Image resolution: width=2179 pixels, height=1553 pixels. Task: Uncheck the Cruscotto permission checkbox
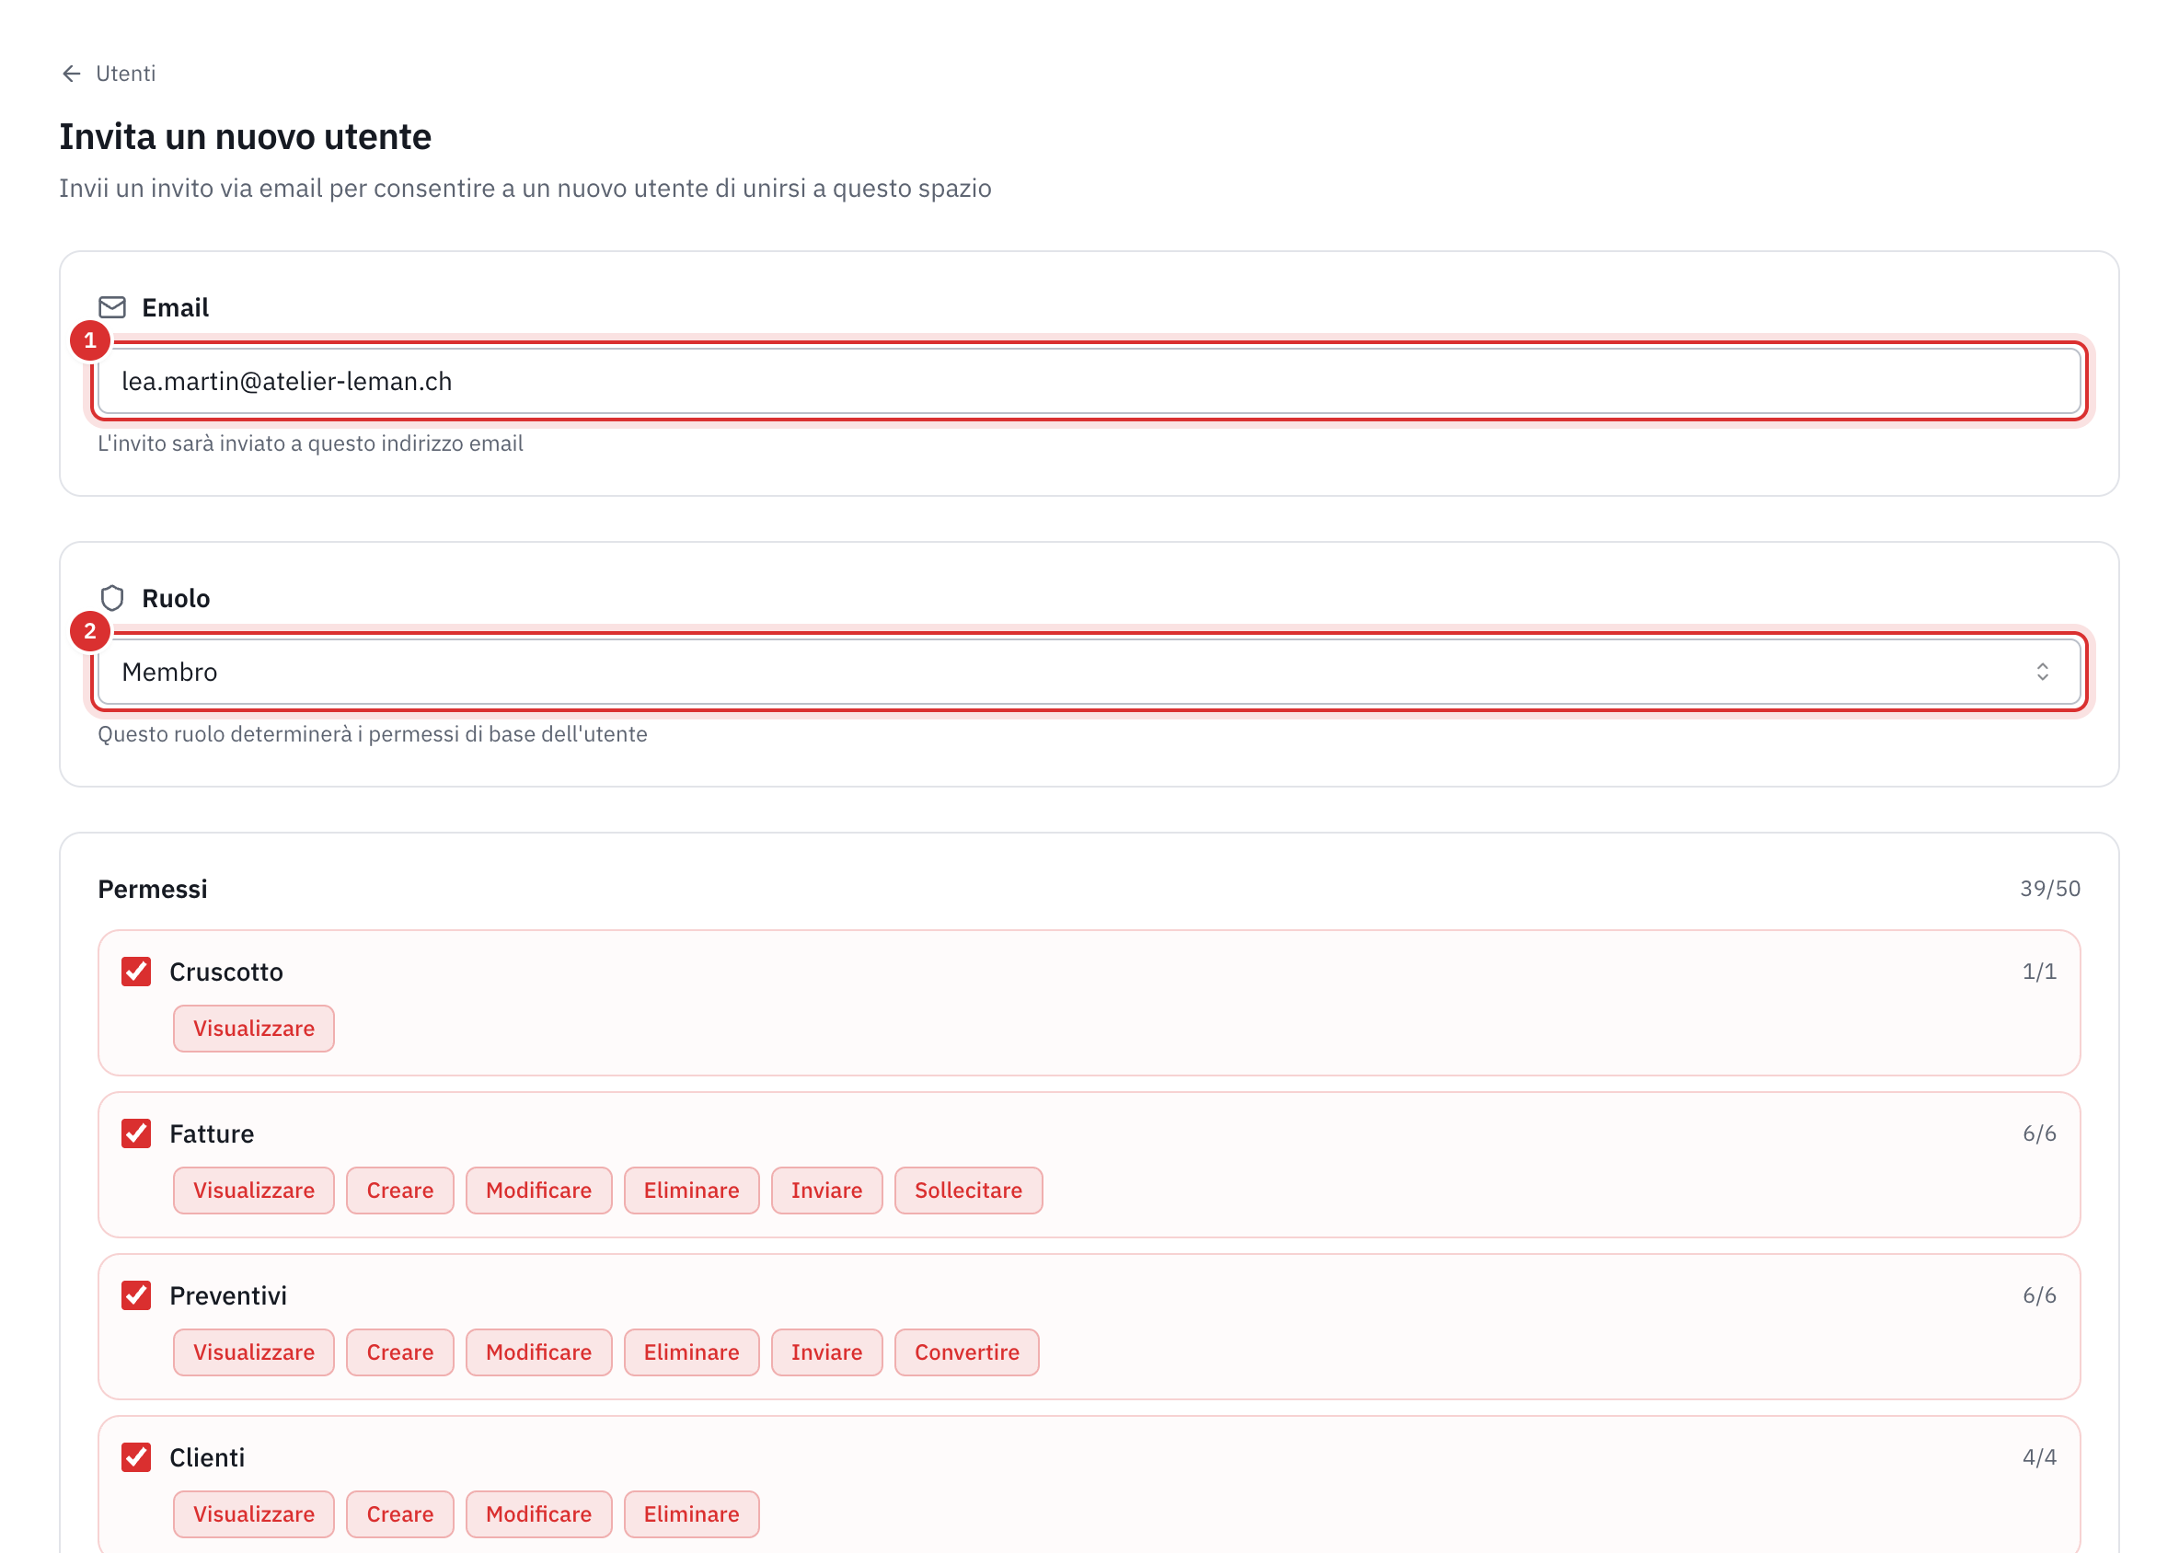136,972
